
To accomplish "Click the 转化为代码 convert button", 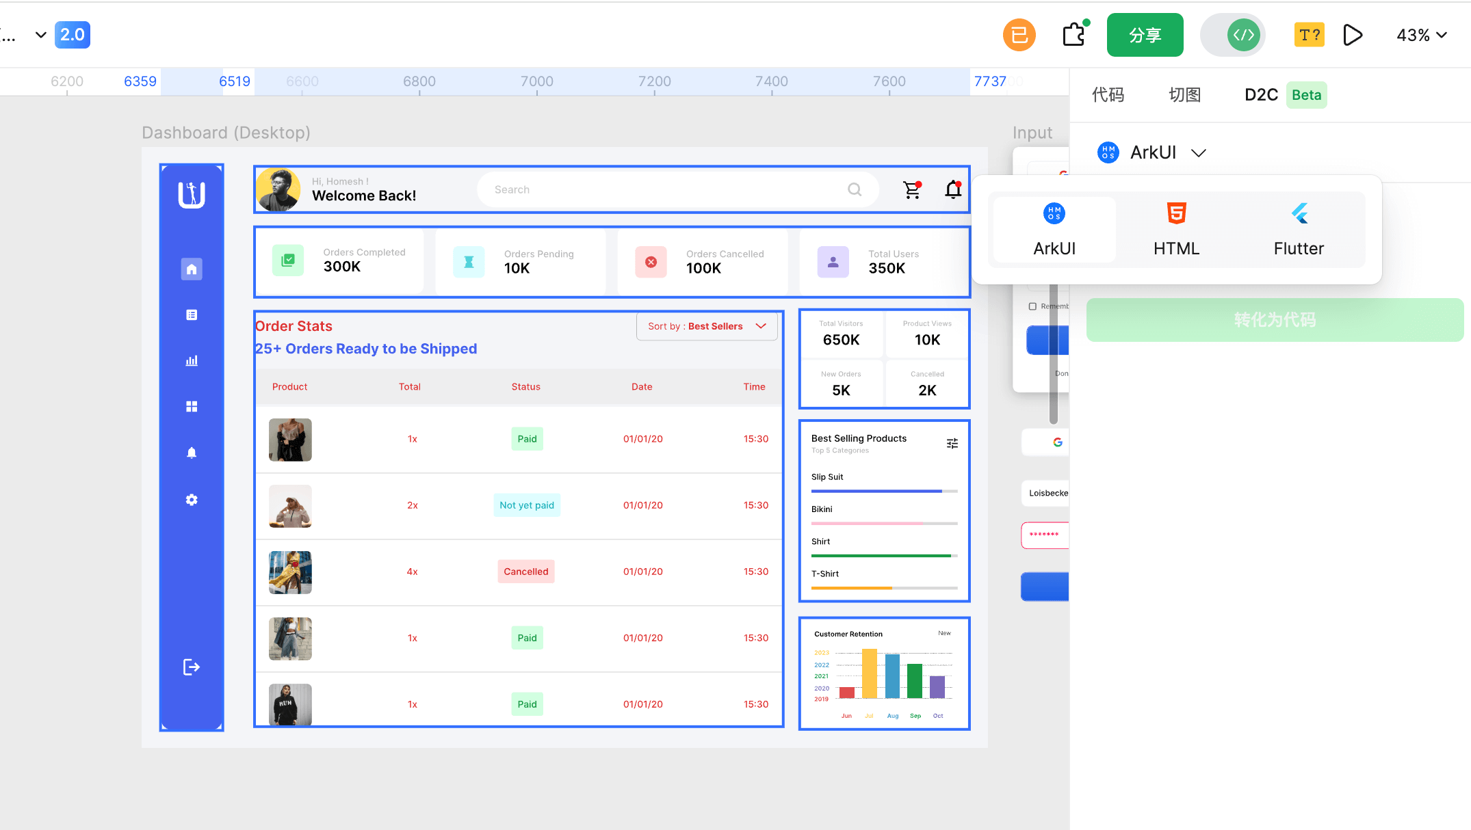I will [x=1274, y=320].
